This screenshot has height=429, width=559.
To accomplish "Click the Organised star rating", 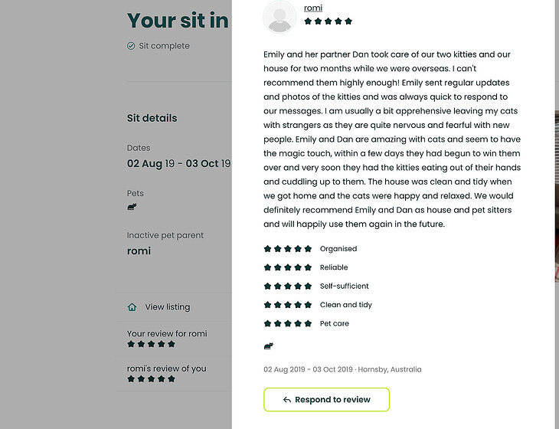I will pyautogui.click(x=287, y=249).
